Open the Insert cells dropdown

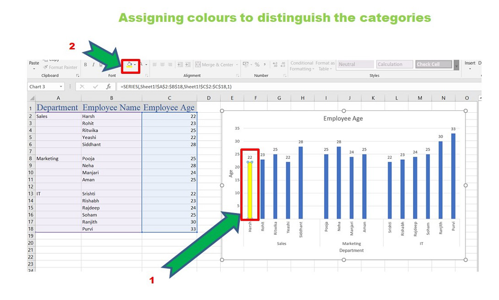click(x=470, y=69)
